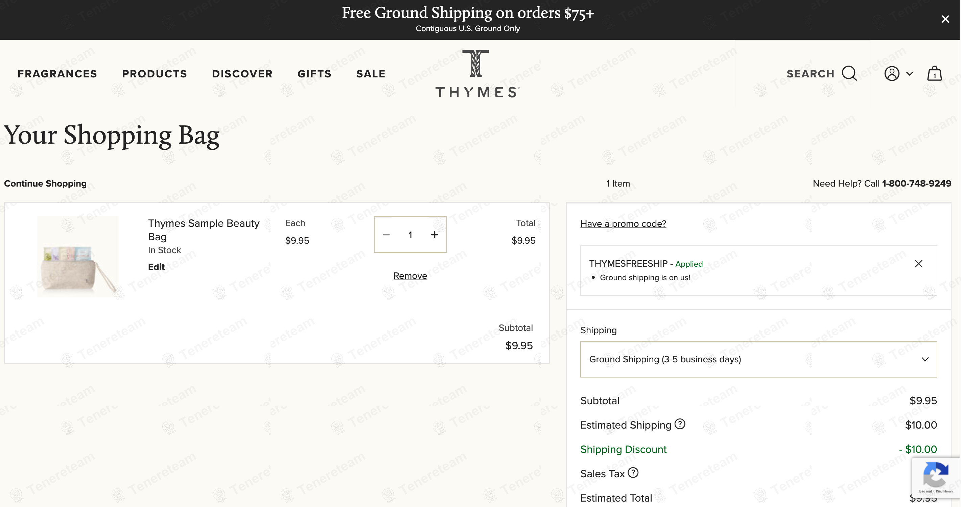The height and width of the screenshot is (507, 961).
Task: Open the shopping bag icon
Action: tap(935, 73)
